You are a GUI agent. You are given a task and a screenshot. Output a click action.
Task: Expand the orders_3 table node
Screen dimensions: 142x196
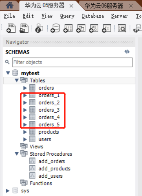tap(25, 110)
